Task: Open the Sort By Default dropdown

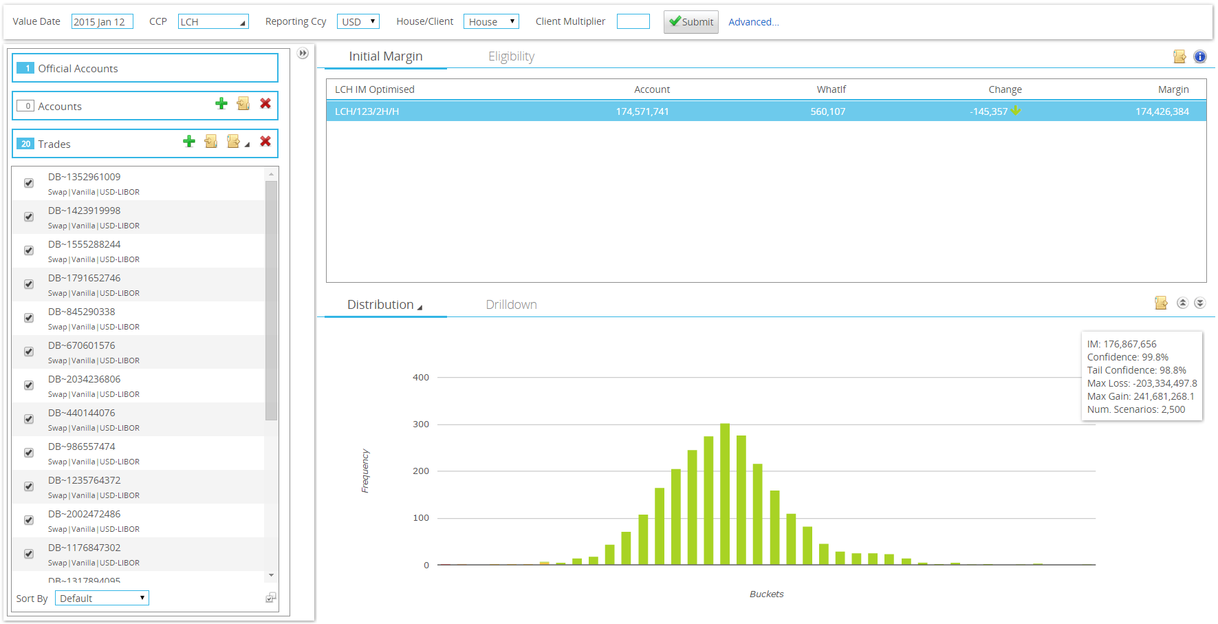Action: point(102,598)
